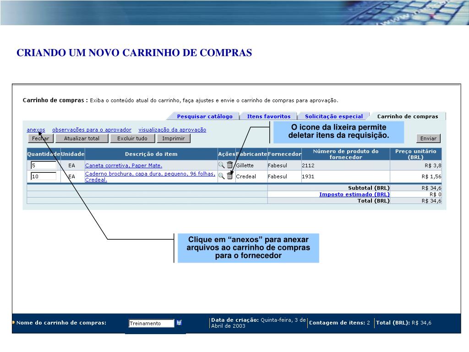Focus the cart name field Treinamento
Screen dimensions: 469x352
pos(151,323)
